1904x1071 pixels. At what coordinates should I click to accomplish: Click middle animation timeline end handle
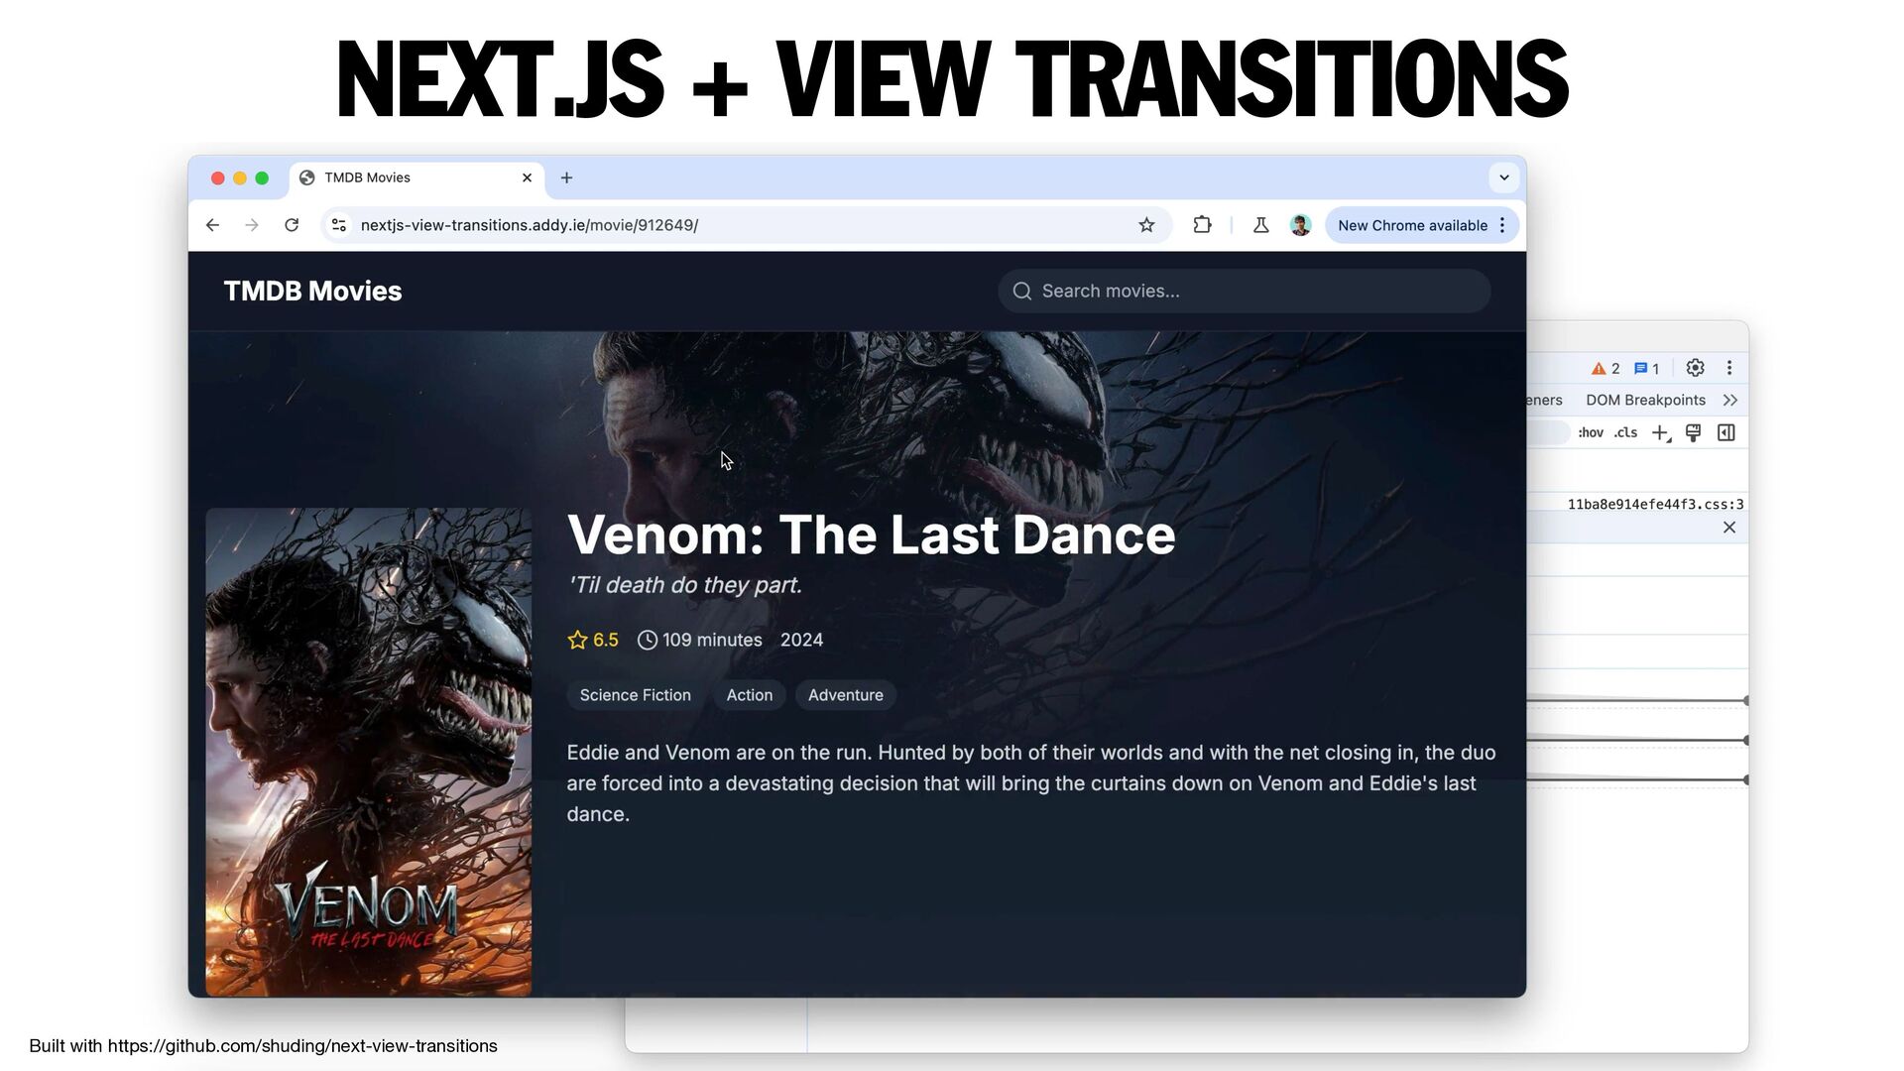(x=1745, y=740)
